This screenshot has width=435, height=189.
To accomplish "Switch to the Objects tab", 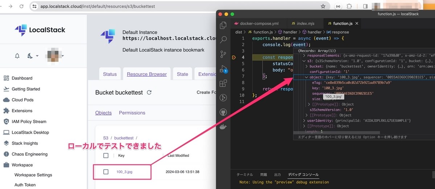I will pyautogui.click(x=103, y=113).
